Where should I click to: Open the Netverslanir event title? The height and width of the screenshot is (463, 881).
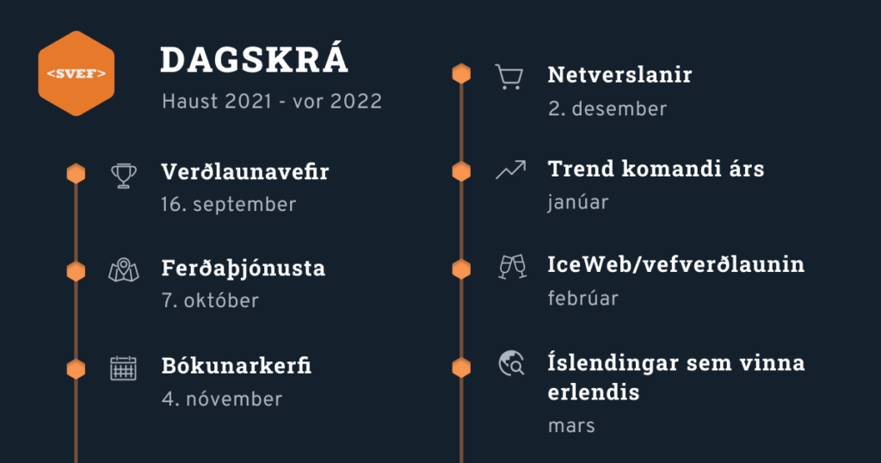click(x=619, y=74)
